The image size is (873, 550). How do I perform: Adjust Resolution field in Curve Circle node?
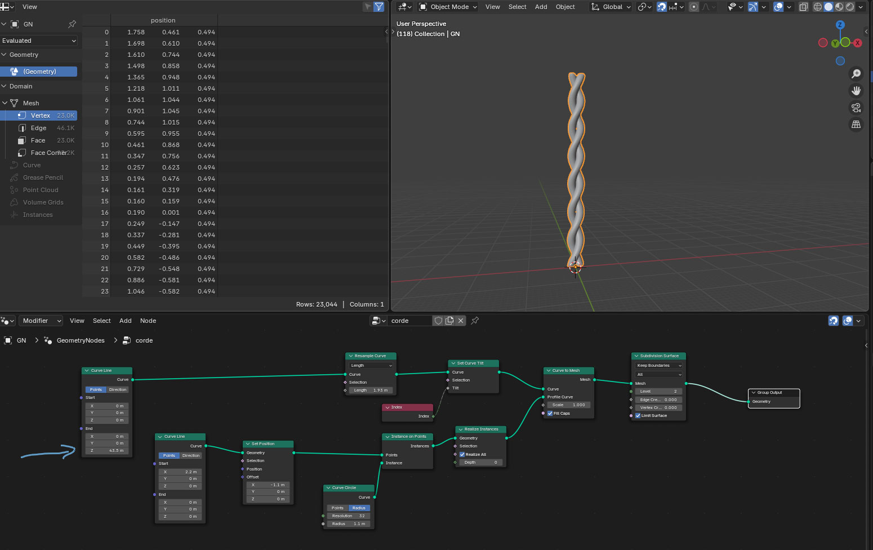(348, 516)
